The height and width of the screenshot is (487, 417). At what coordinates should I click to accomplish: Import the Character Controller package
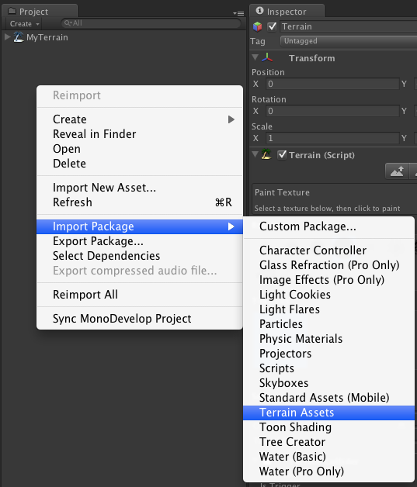[328, 250]
